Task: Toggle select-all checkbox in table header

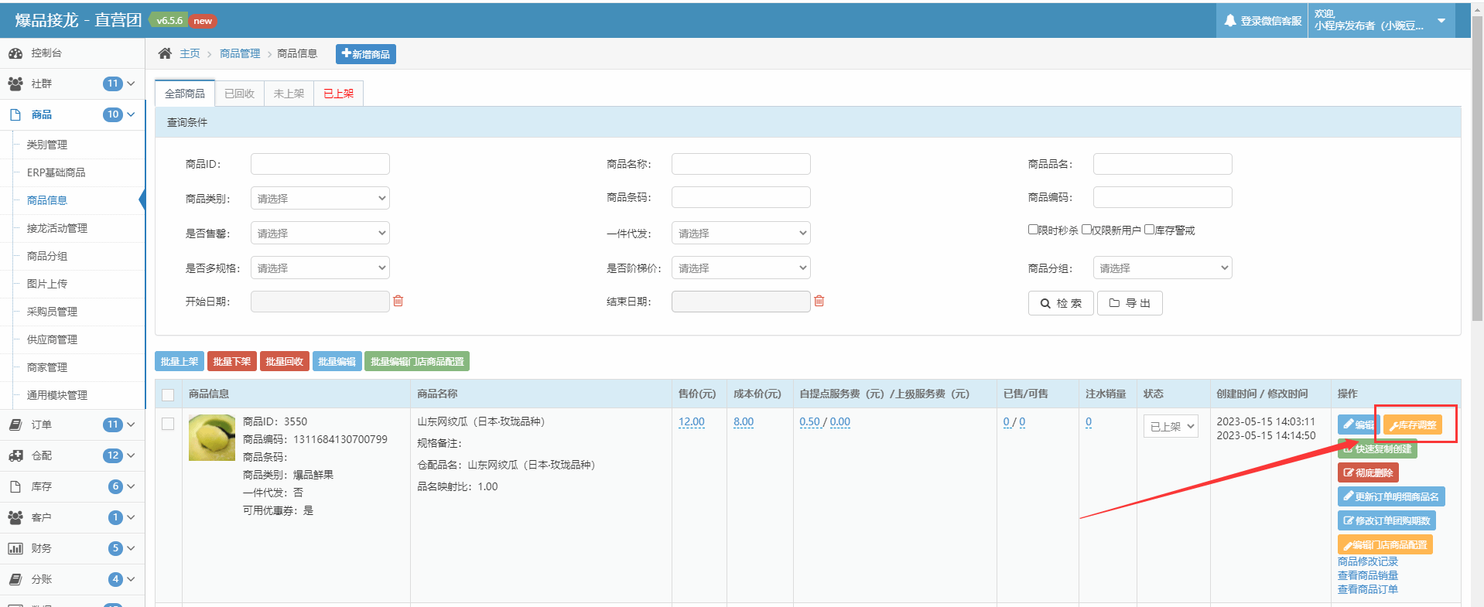Action: pyautogui.click(x=168, y=395)
